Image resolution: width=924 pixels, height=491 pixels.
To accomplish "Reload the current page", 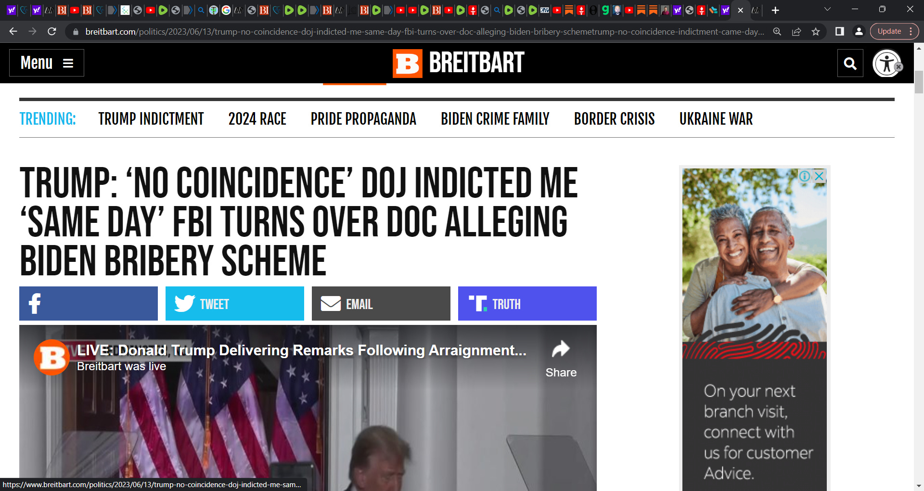I will pyautogui.click(x=52, y=31).
